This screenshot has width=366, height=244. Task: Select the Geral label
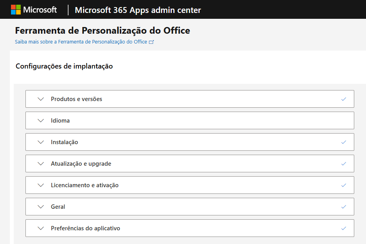(x=58, y=207)
